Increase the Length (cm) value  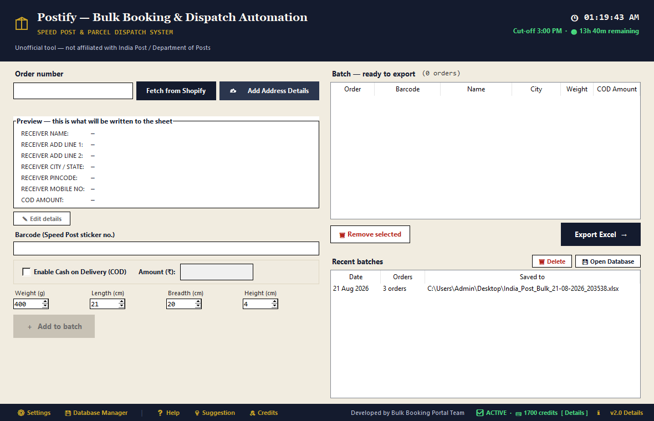tap(121, 302)
